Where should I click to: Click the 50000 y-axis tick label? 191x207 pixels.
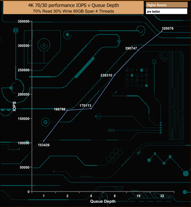pos(24,167)
